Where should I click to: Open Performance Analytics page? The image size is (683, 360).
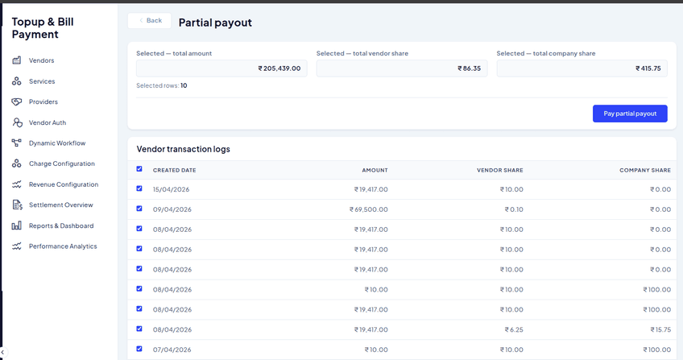pos(63,246)
